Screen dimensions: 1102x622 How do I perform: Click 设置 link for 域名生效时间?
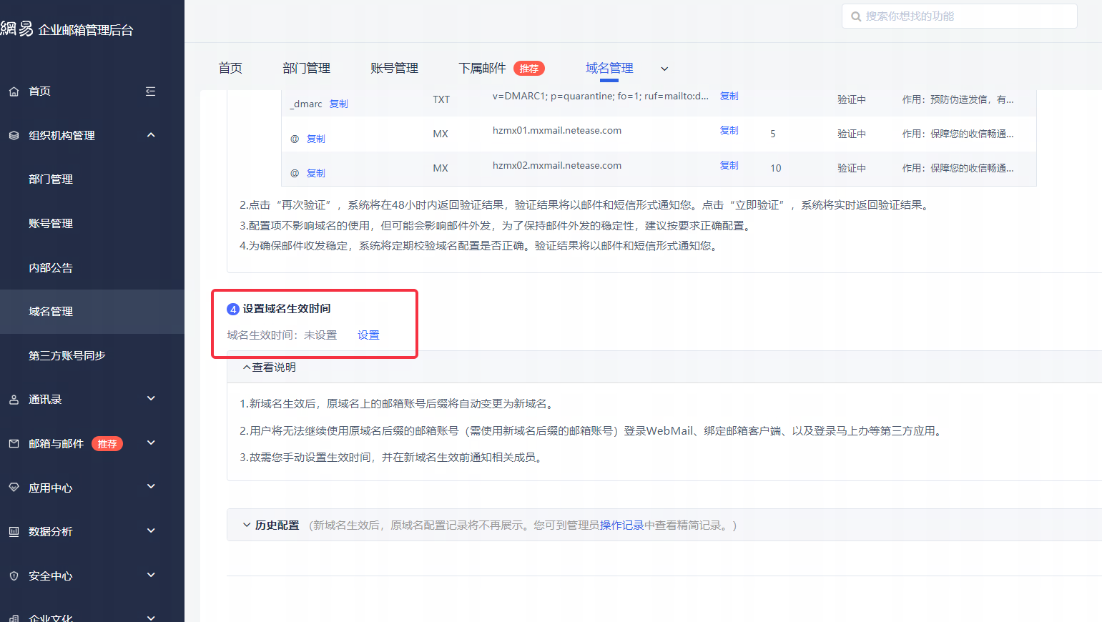pos(368,335)
